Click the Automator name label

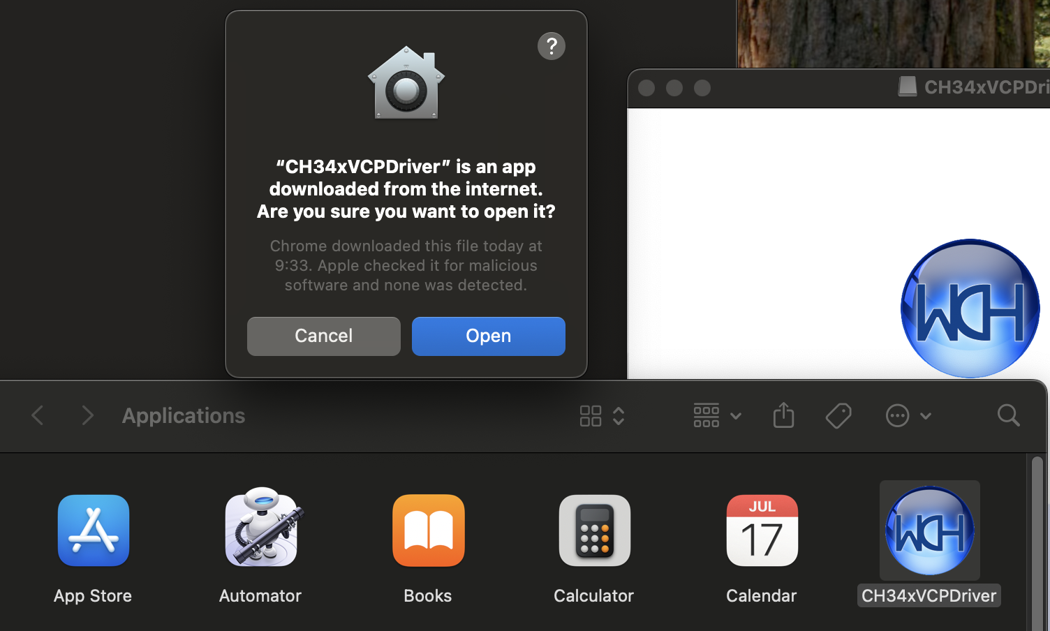[x=260, y=595]
